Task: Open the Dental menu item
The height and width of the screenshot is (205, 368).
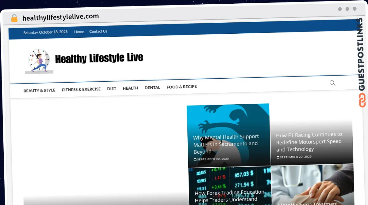Action: [152, 88]
